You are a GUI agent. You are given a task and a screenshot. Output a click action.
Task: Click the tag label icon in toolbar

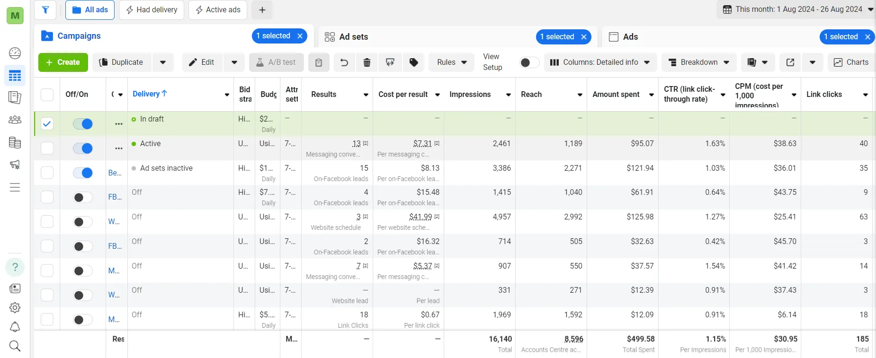pyautogui.click(x=414, y=62)
